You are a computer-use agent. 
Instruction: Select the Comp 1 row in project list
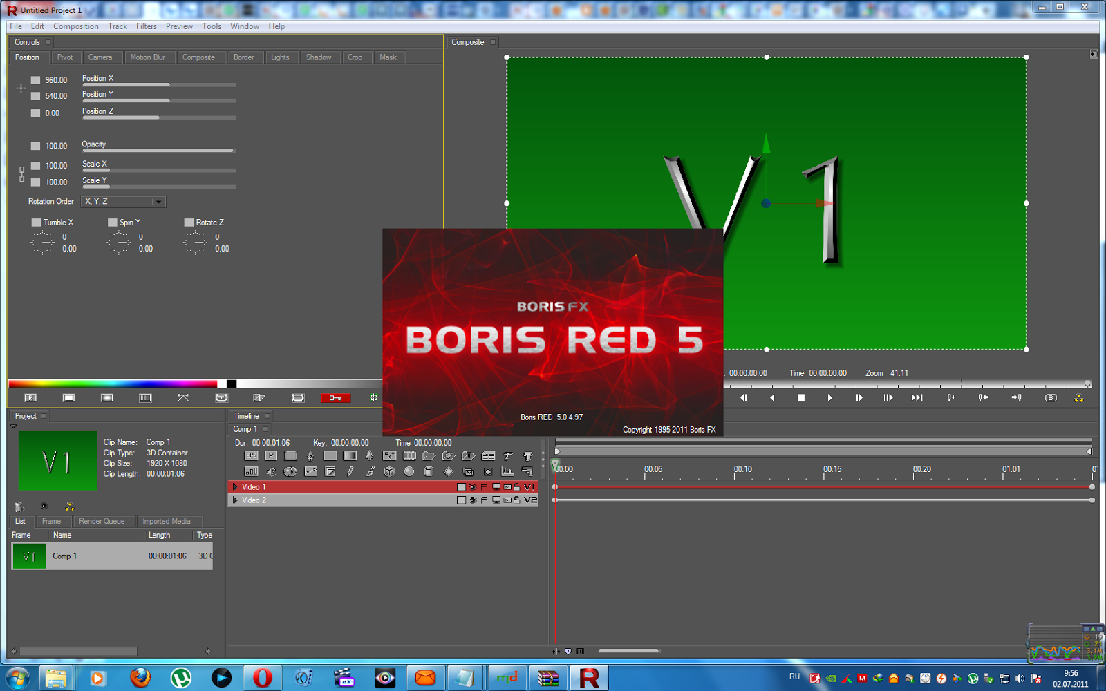(112, 556)
